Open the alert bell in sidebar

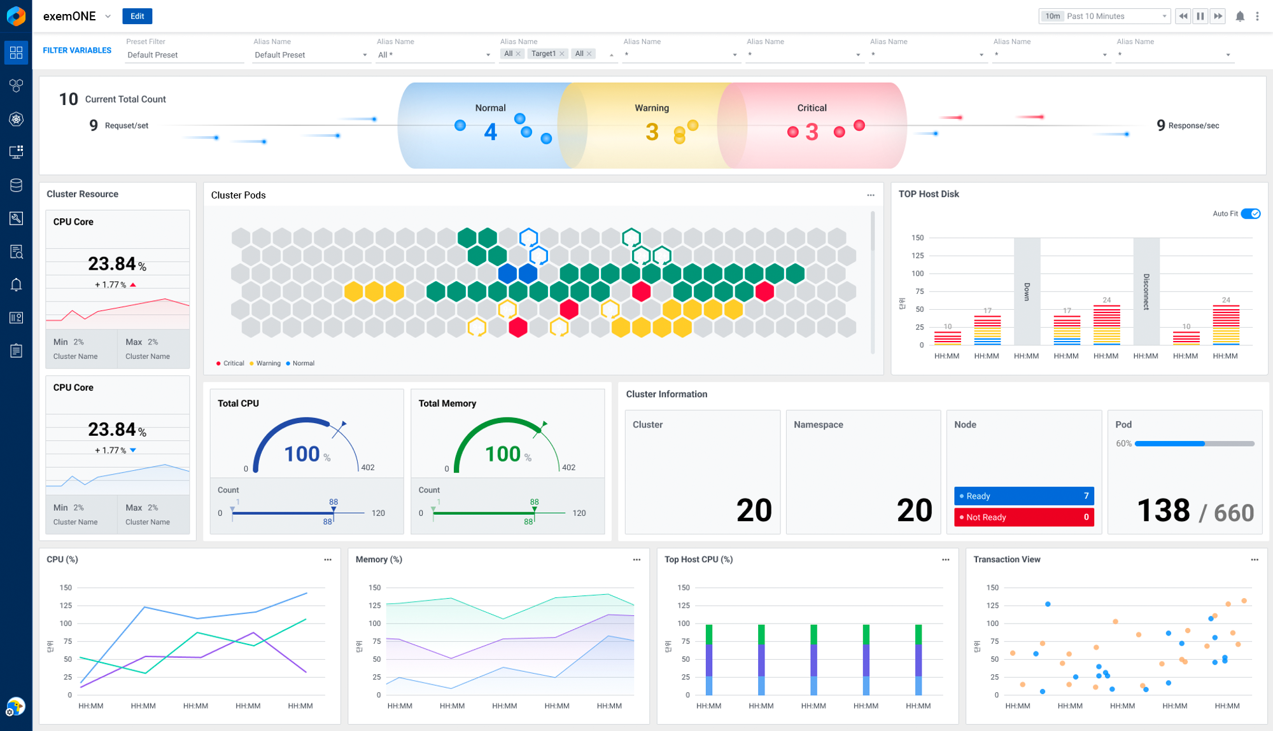coord(16,284)
